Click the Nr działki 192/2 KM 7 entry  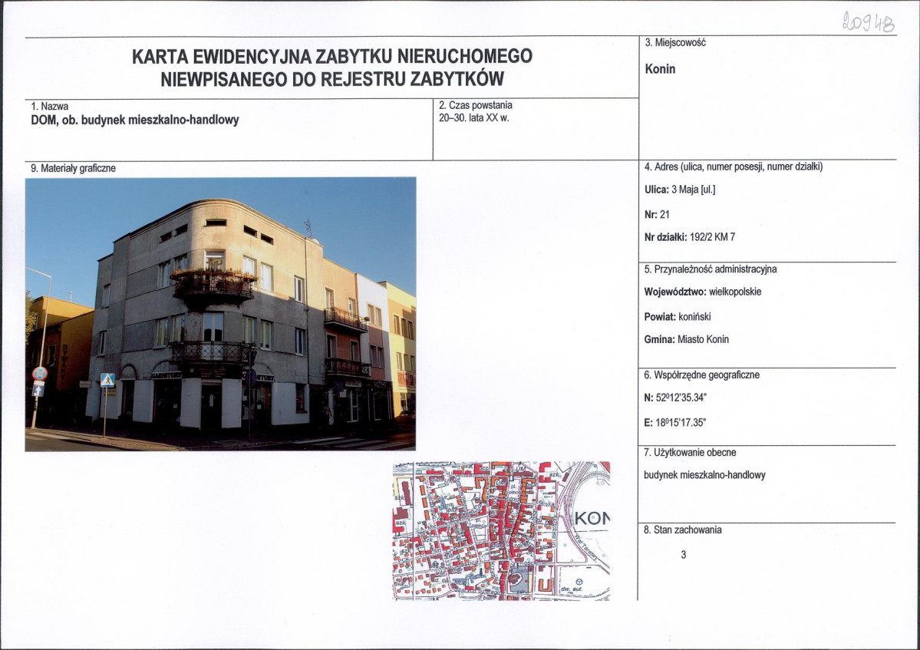pyautogui.click(x=689, y=238)
